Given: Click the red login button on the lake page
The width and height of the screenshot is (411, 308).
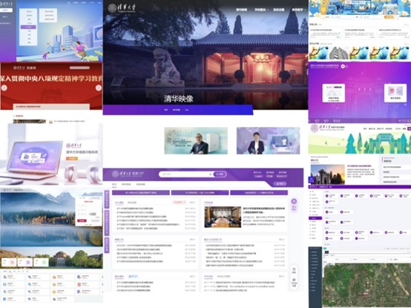Looking at the screenshot, I should pos(82,221).
